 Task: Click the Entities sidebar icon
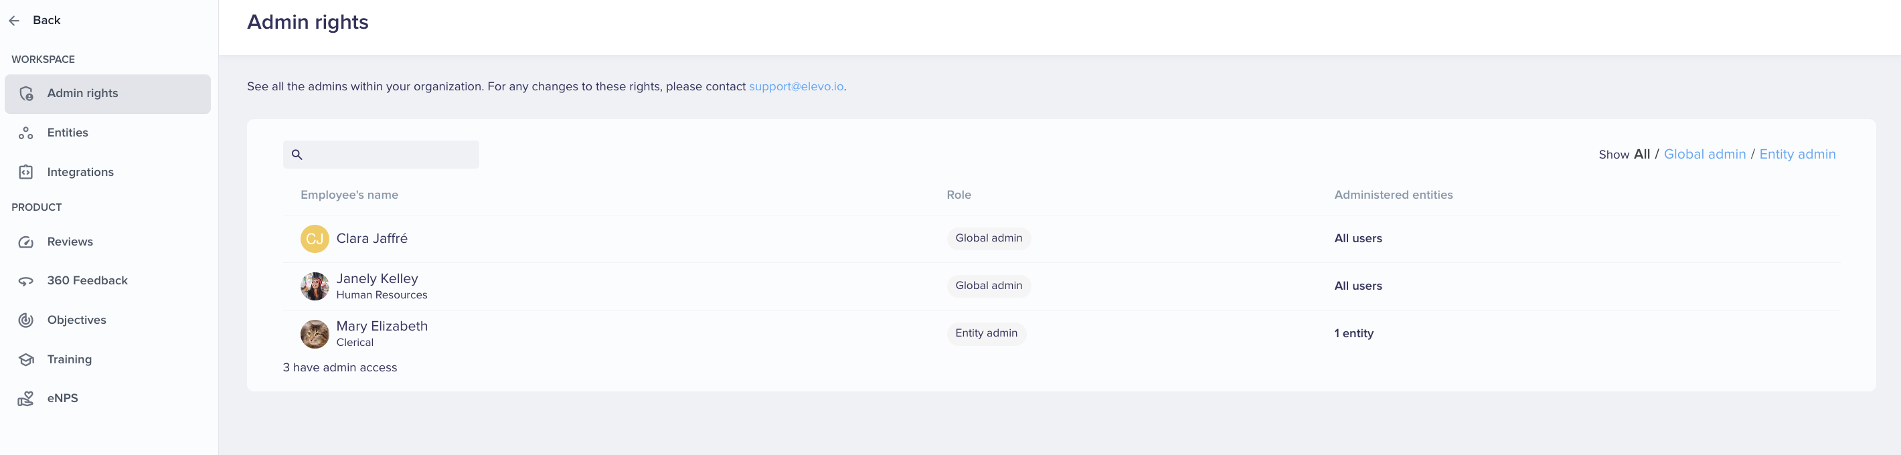(x=26, y=132)
